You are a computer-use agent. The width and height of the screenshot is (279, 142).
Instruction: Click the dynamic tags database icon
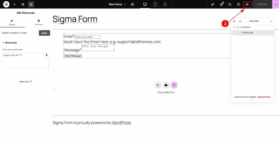pos(47,55)
